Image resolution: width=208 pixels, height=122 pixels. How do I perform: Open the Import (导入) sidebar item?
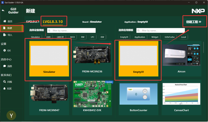coord(11,35)
